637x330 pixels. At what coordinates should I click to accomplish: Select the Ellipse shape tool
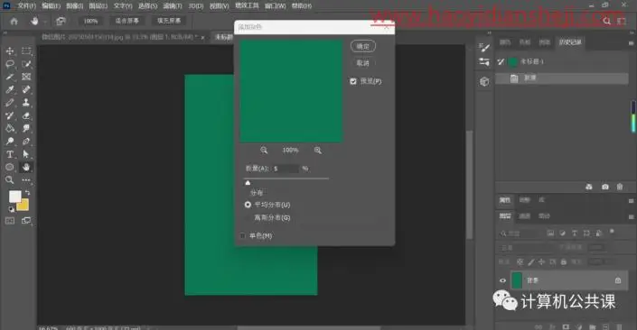[x=10, y=167]
